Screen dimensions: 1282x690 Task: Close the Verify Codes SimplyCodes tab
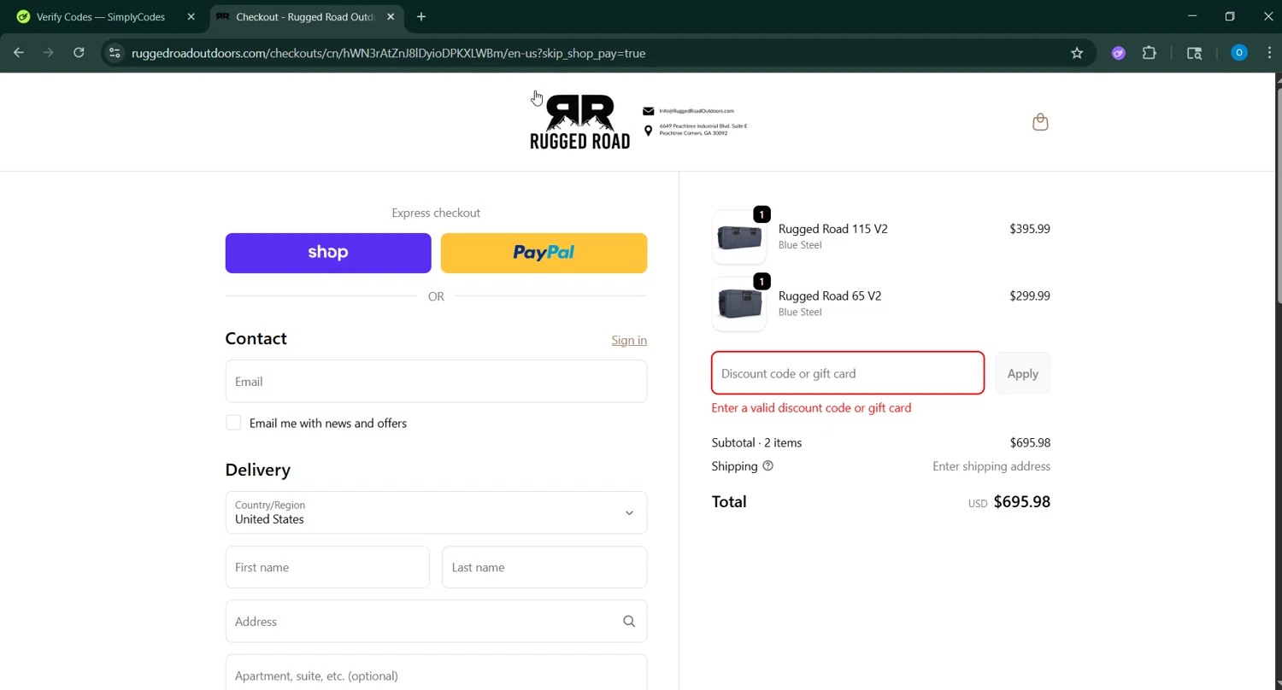(191, 16)
